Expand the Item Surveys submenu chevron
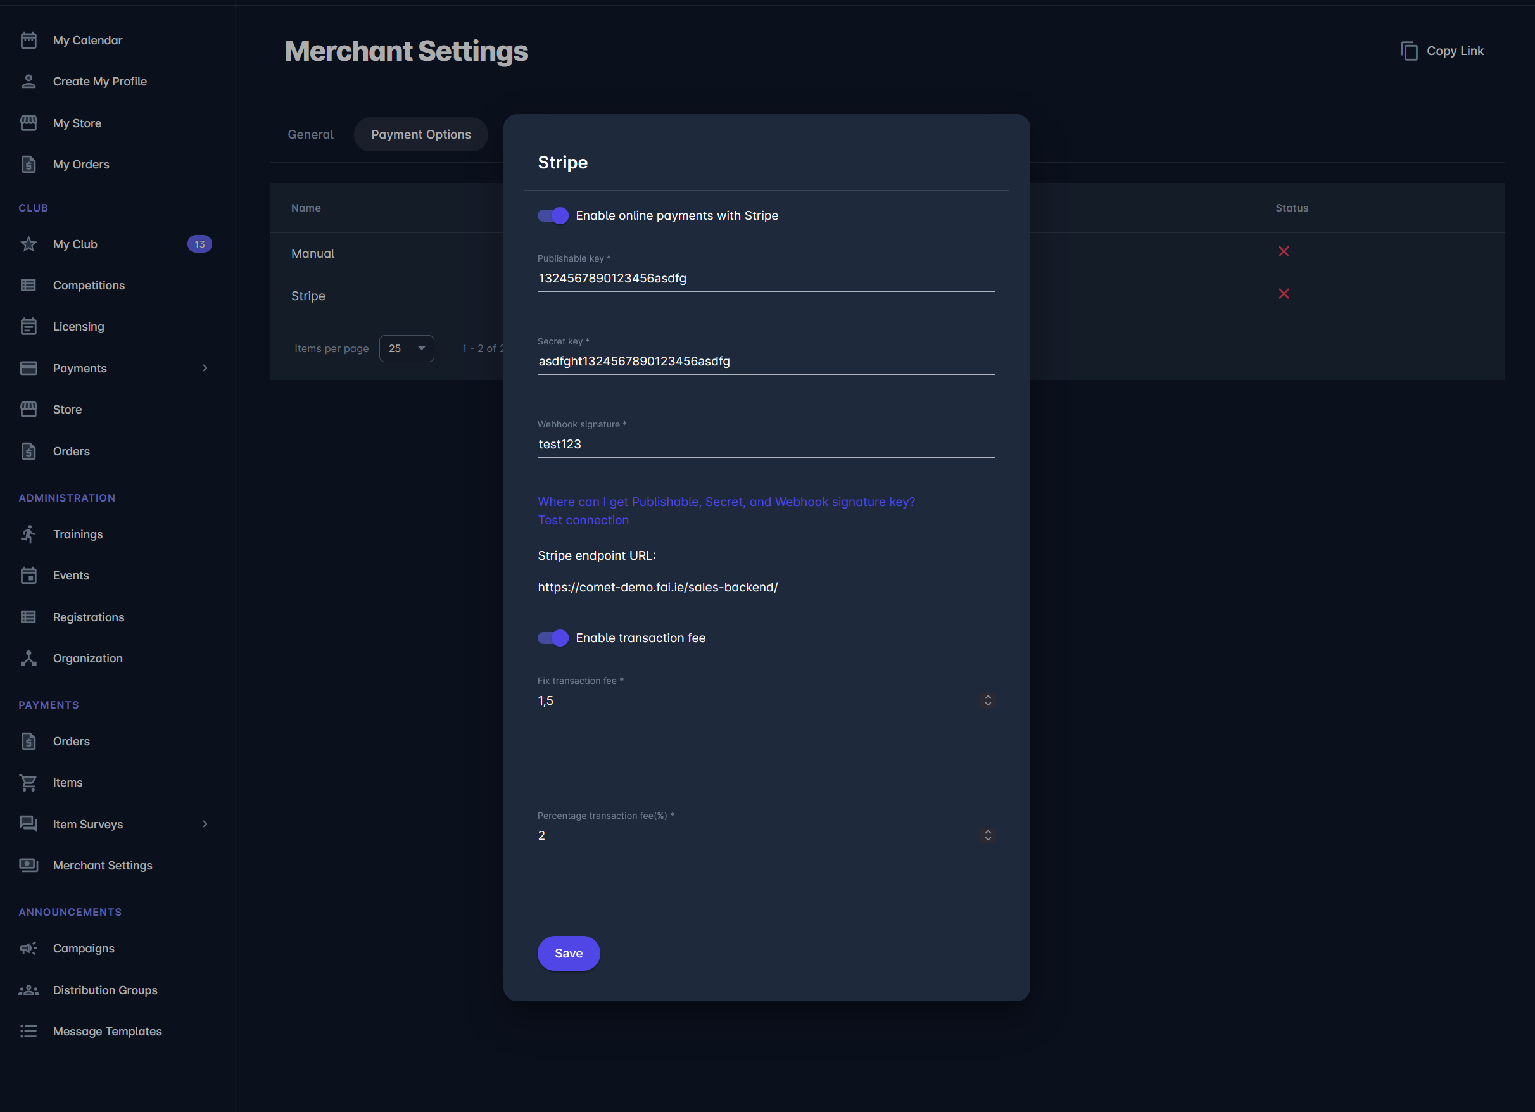 [205, 824]
